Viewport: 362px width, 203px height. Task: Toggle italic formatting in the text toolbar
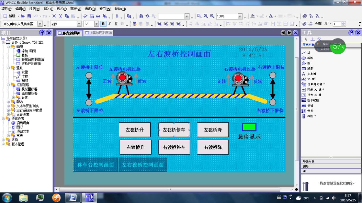click(x=109, y=24)
